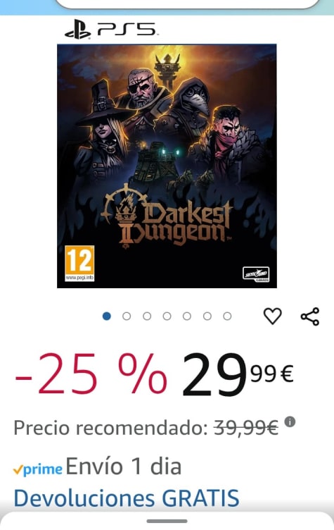Screen dimensions: 334x530
Task: Tap the prime checkmark logo
Action: (x=37, y=469)
